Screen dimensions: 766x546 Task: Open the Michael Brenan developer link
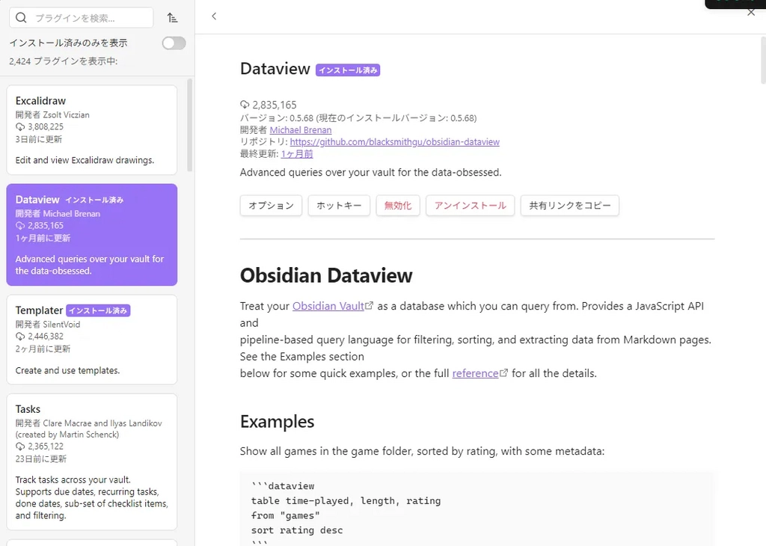click(301, 130)
